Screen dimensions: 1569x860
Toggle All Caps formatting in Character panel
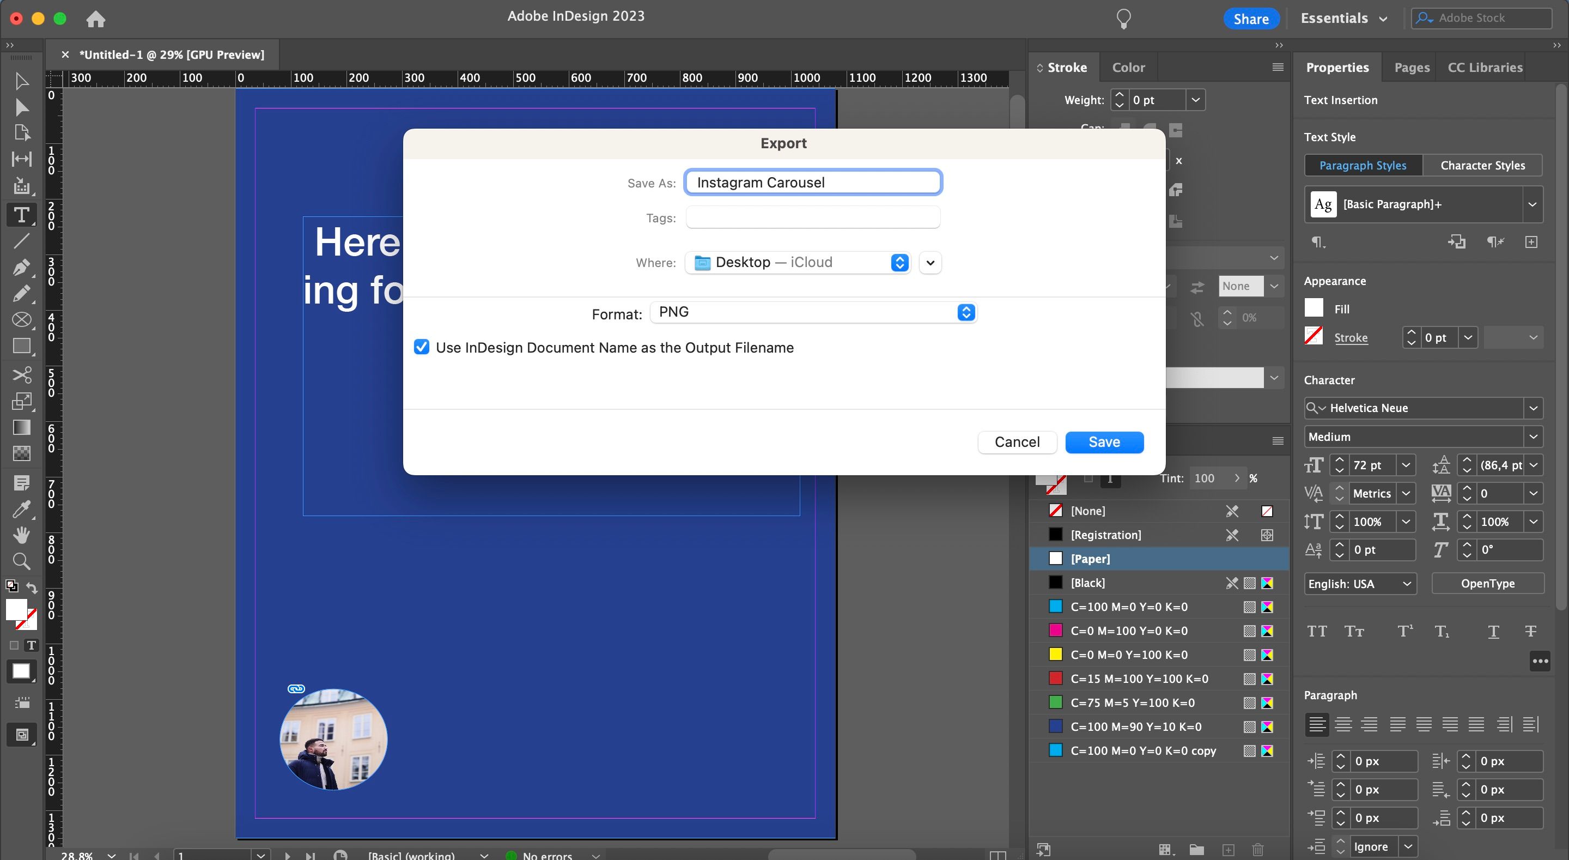pos(1317,631)
